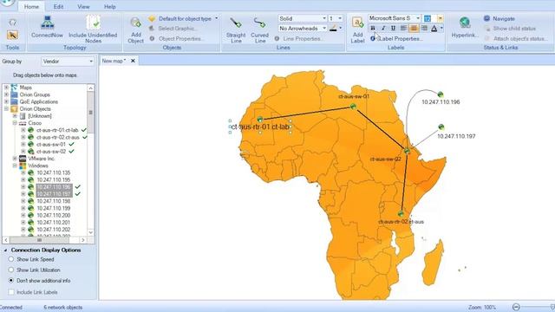Click Include Unidentified Nodes icon
The image size is (555, 312).
click(x=93, y=23)
